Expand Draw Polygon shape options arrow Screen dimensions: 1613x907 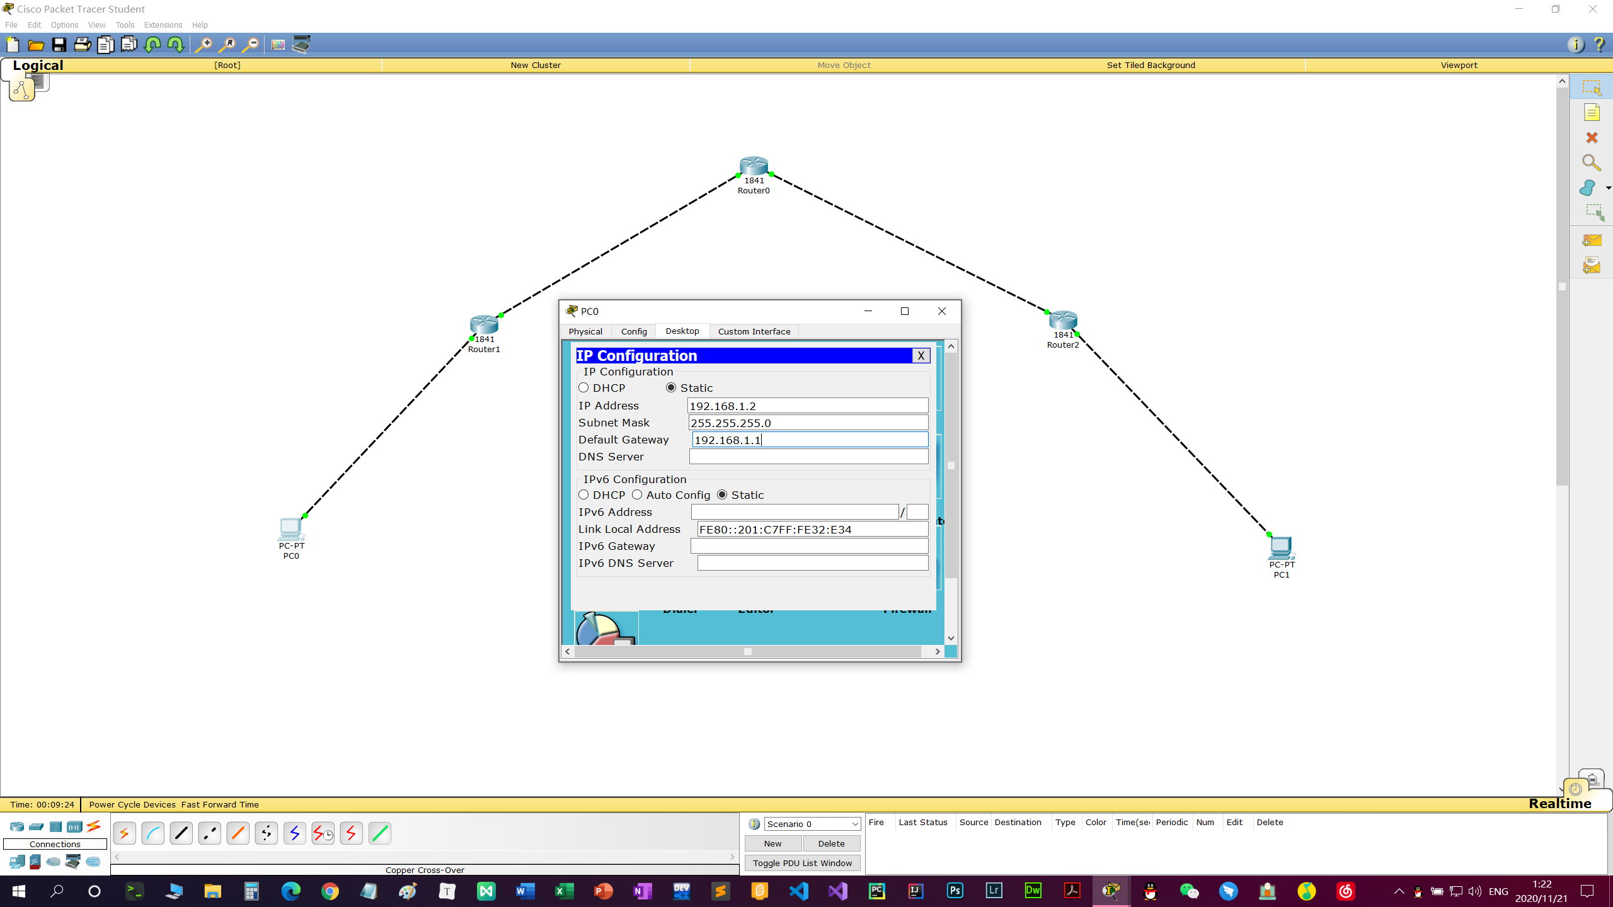[1608, 188]
